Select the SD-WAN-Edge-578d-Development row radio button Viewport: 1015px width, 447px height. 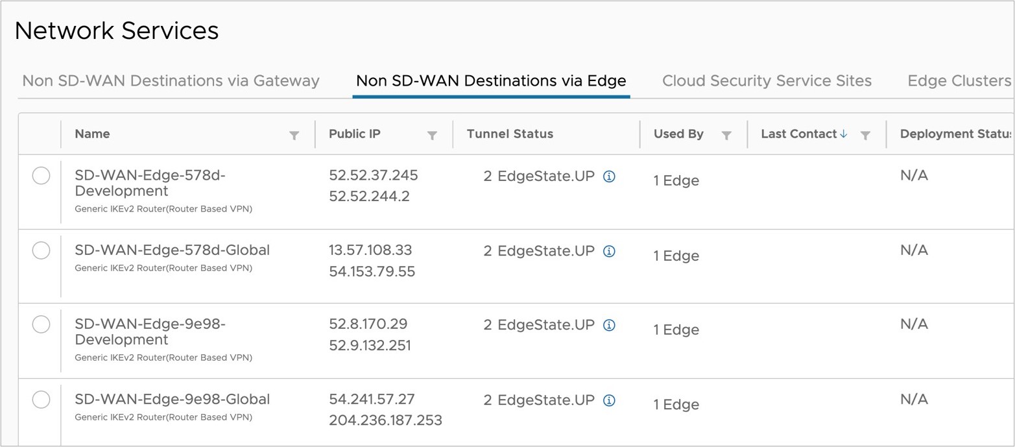(x=41, y=175)
